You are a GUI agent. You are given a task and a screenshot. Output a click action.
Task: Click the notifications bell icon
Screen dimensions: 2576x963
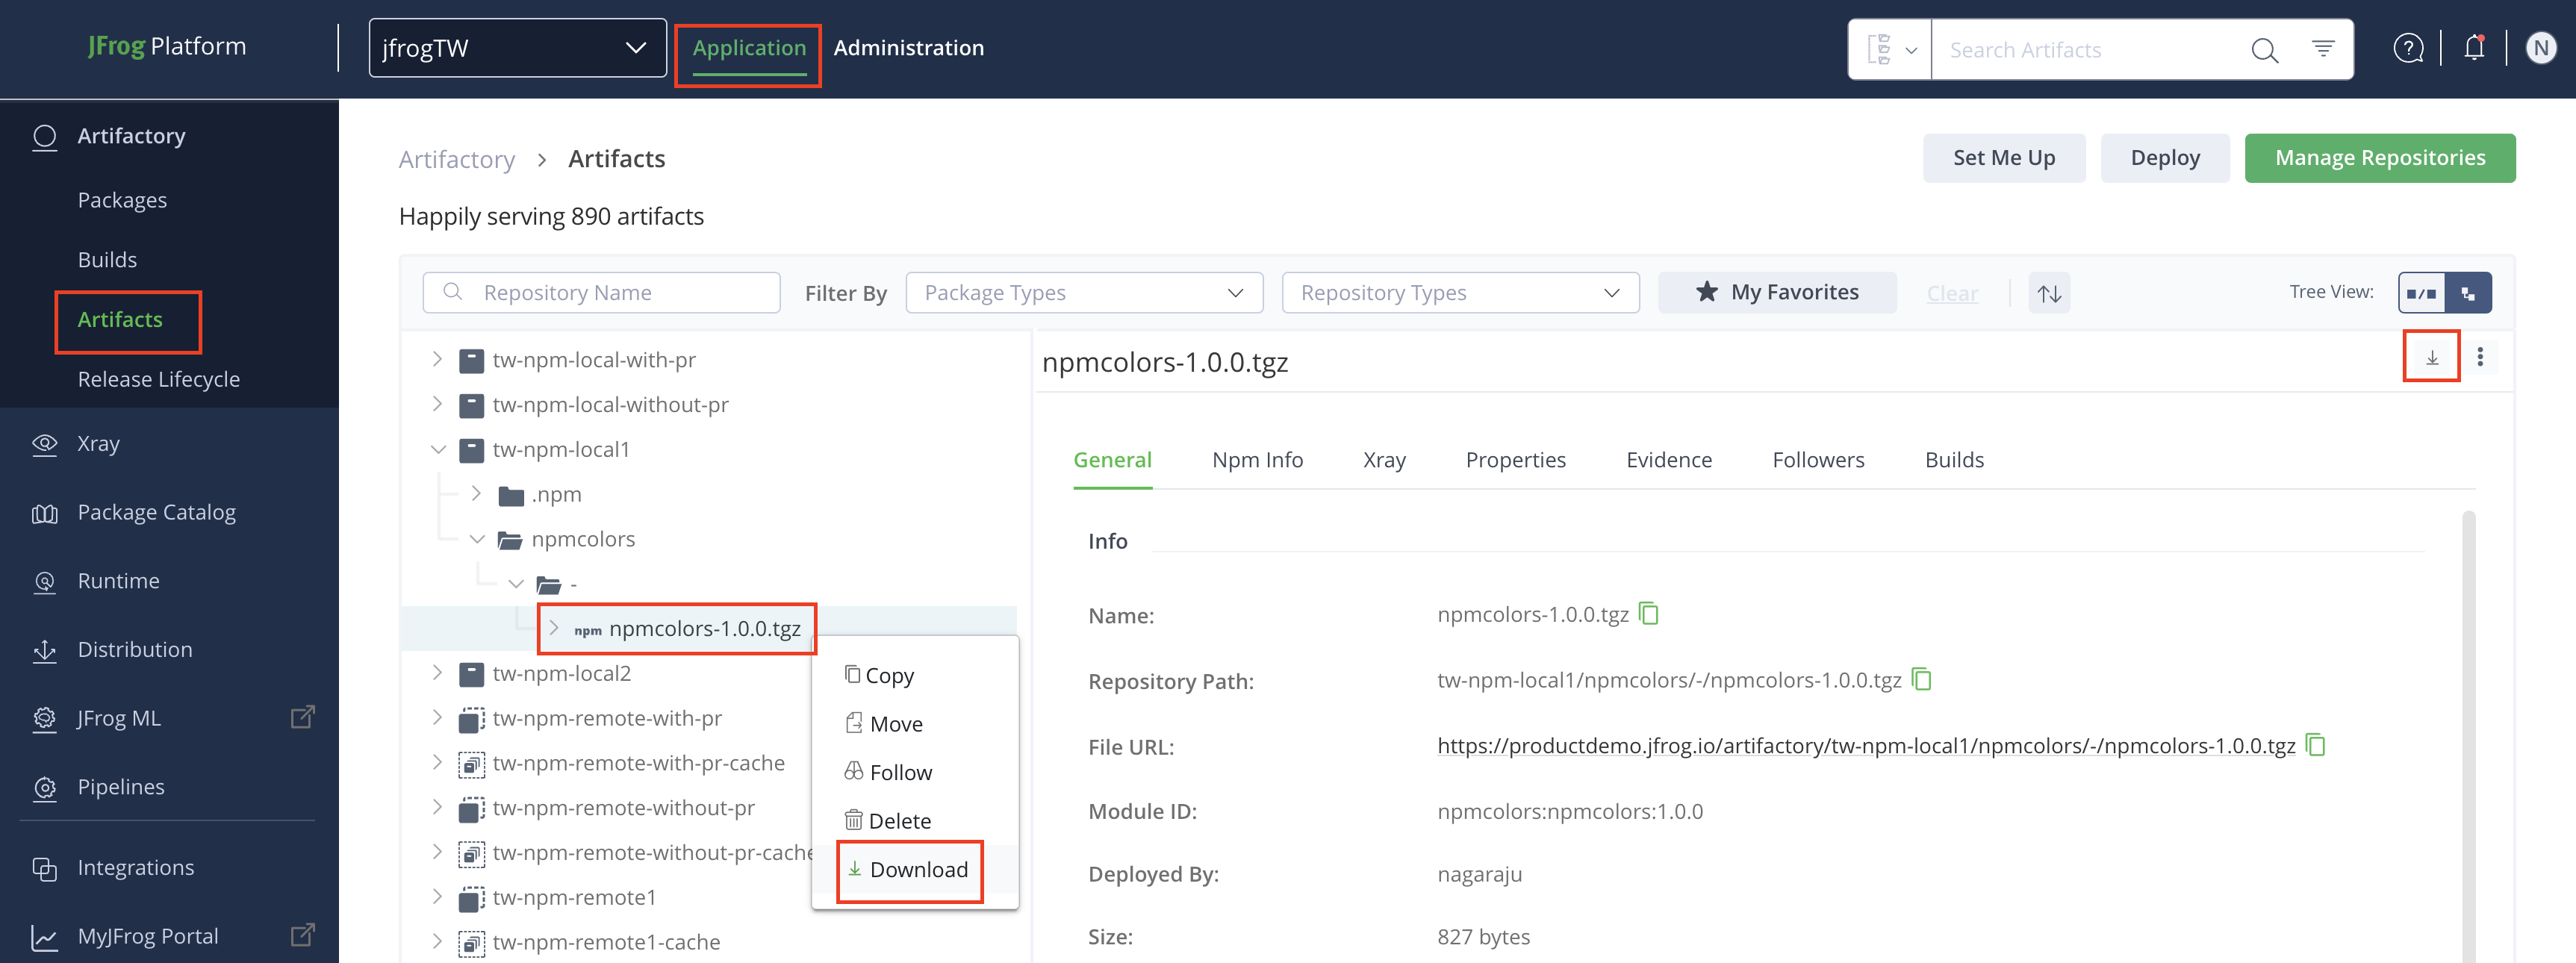(2474, 47)
